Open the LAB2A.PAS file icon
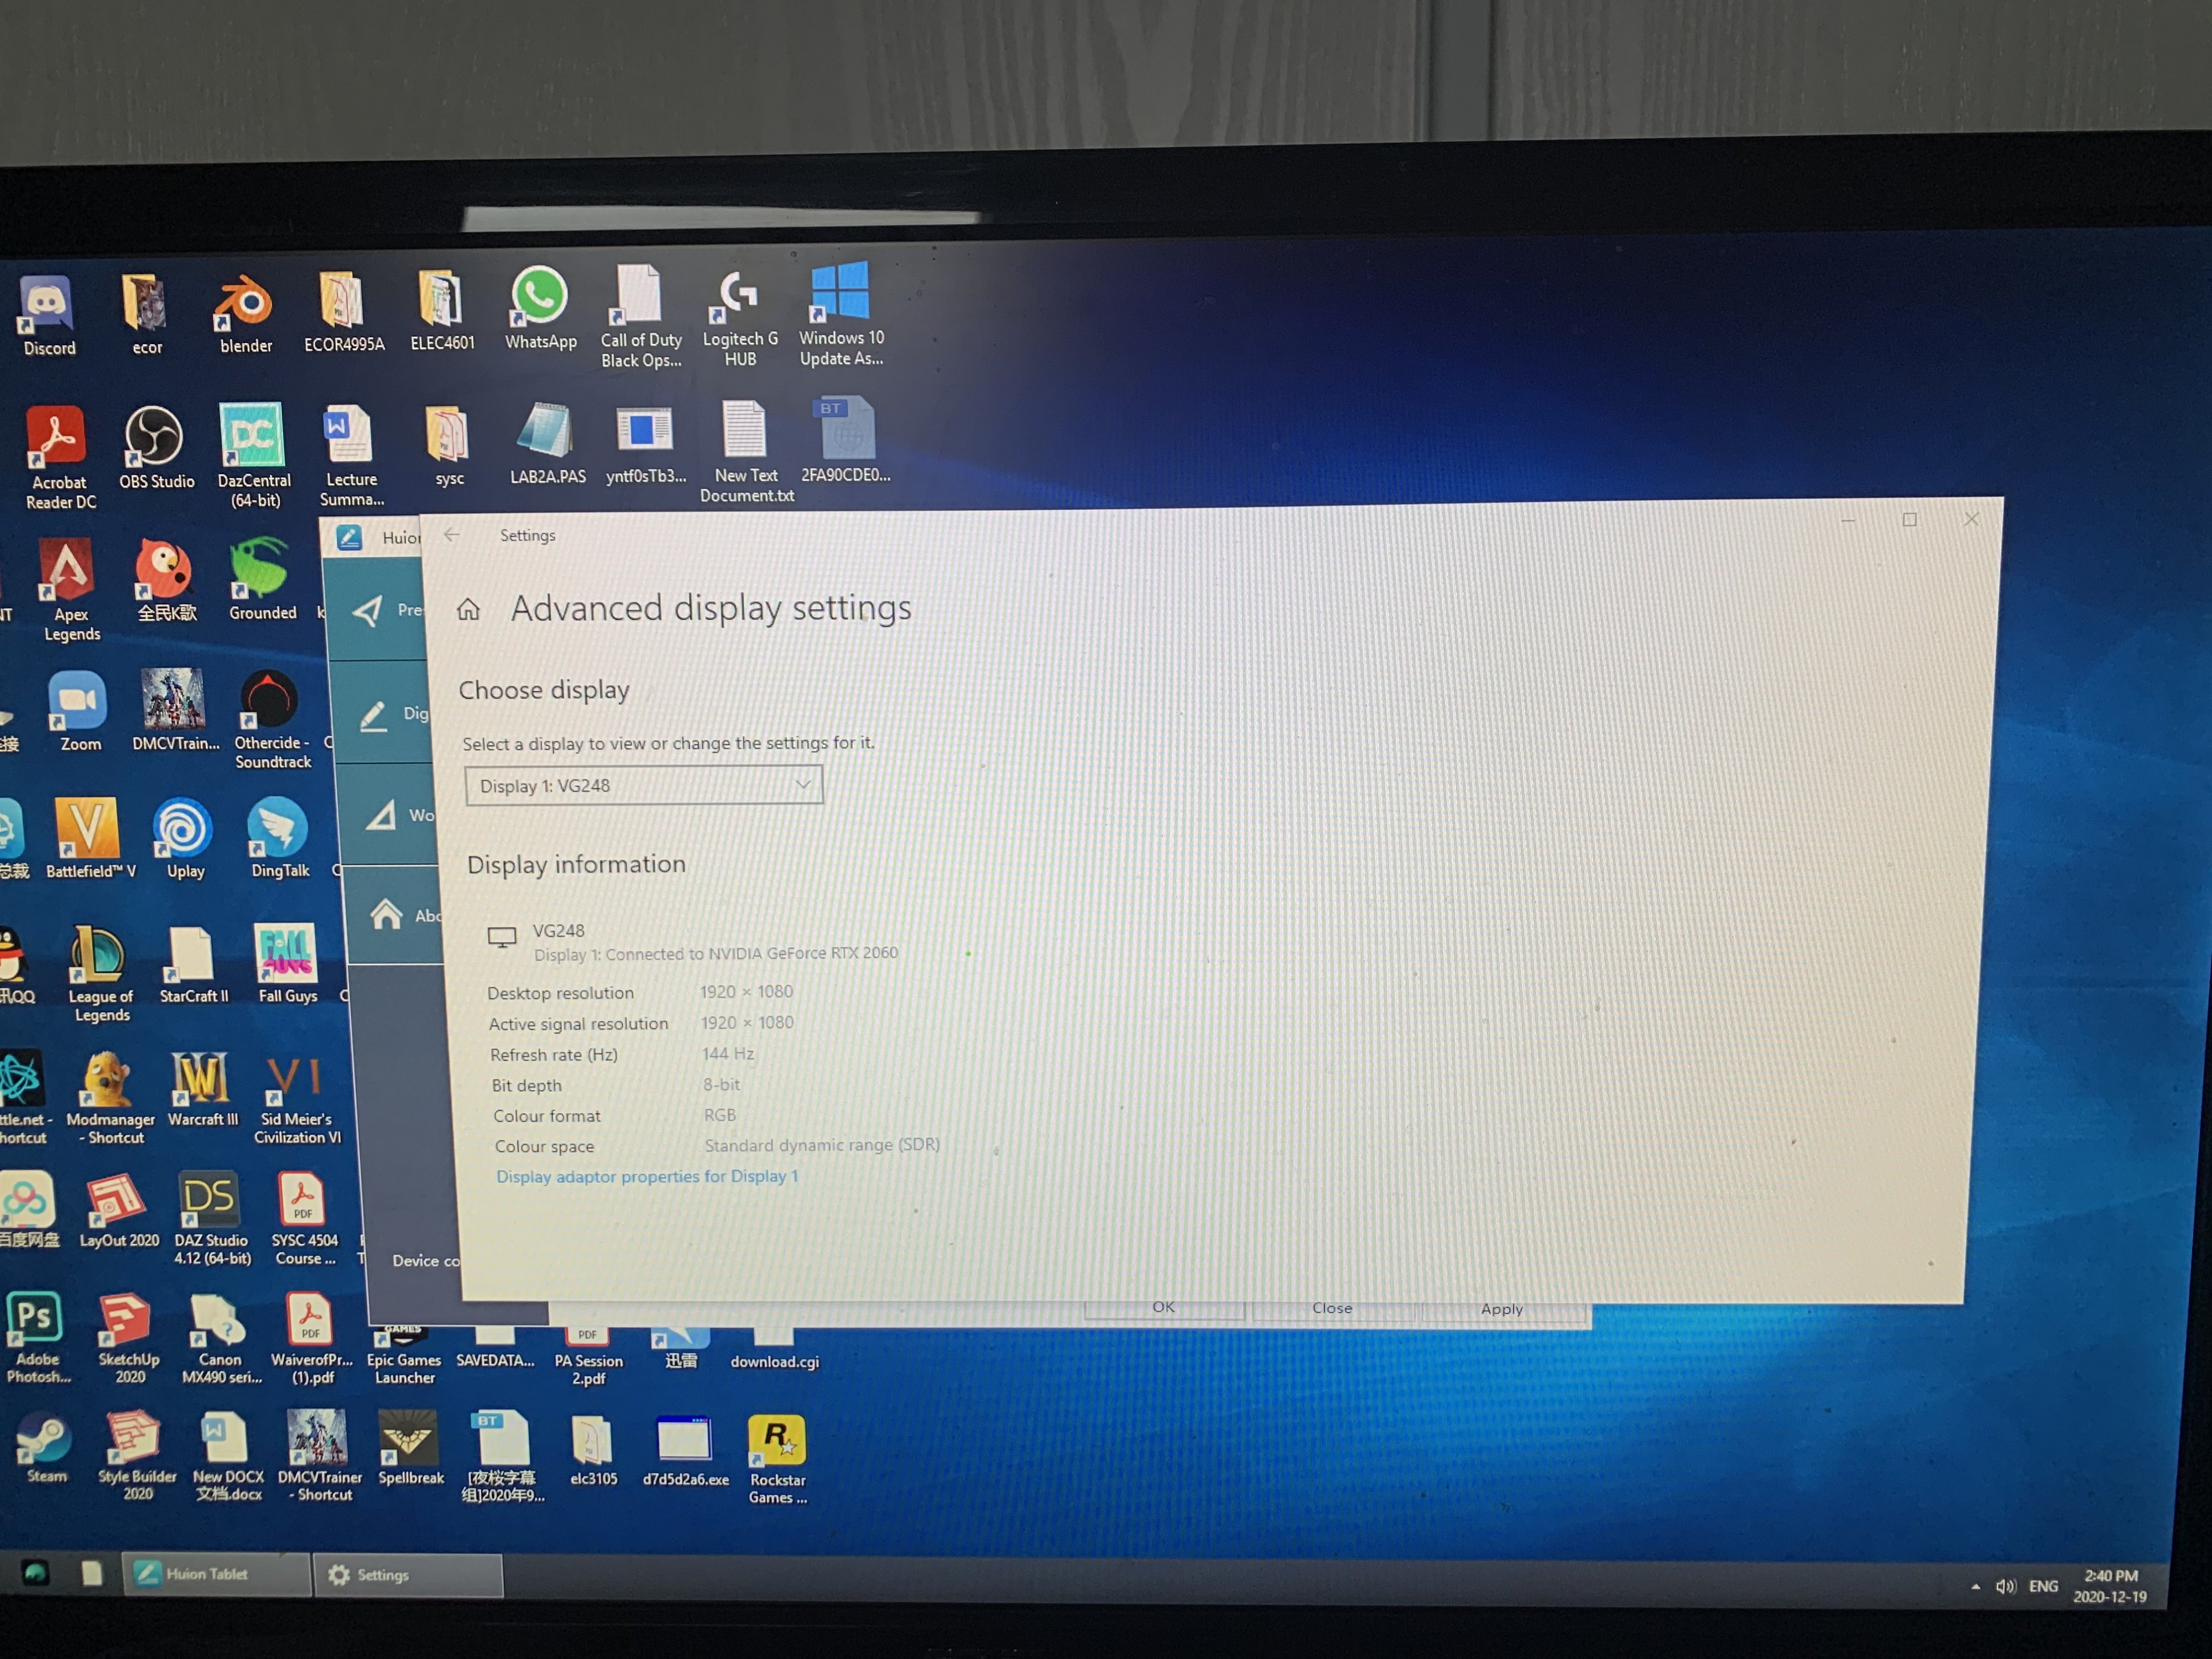 pyautogui.click(x=547, y=444)
